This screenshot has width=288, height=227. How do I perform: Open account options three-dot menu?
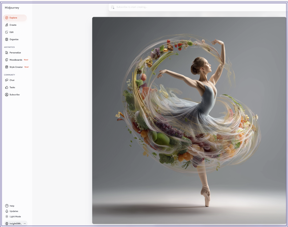pyautogui.click(x=25, y=224)
